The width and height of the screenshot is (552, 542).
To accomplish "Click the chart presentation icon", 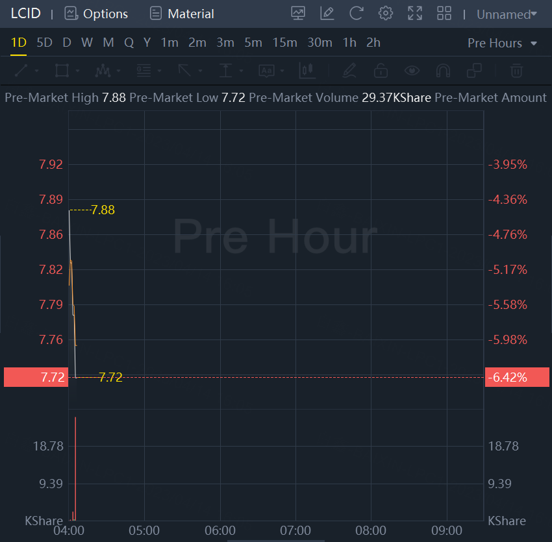I will (298, 14).
